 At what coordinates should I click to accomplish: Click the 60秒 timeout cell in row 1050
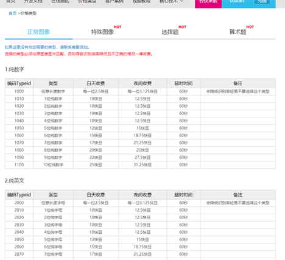pyautogui.click(x=183, y=128)
